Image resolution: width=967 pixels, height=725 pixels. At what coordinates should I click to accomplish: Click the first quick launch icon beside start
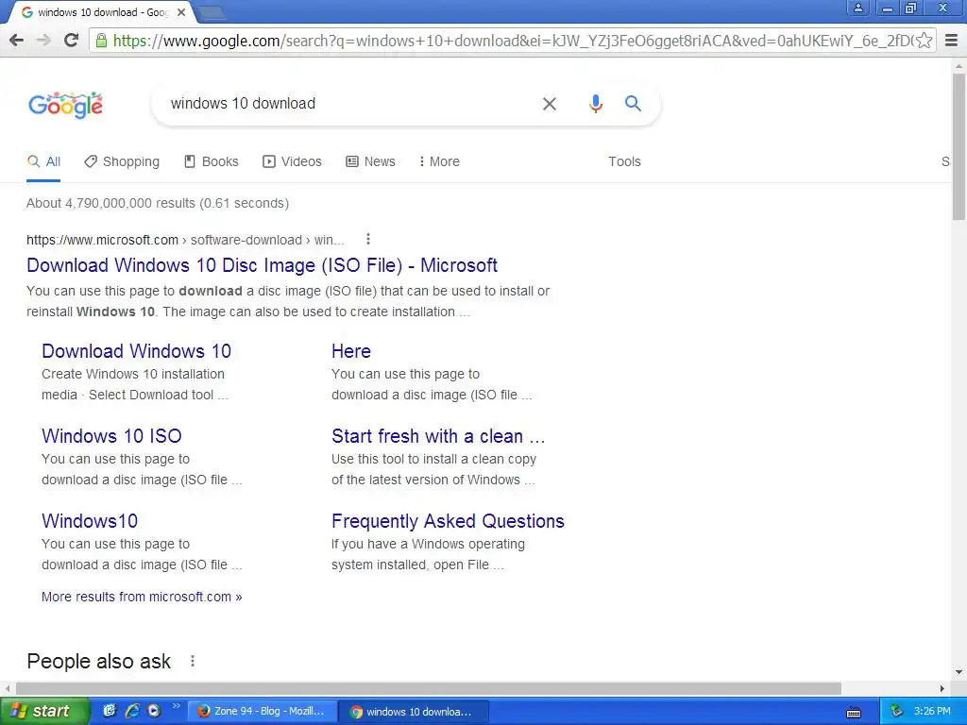[110, 711]
